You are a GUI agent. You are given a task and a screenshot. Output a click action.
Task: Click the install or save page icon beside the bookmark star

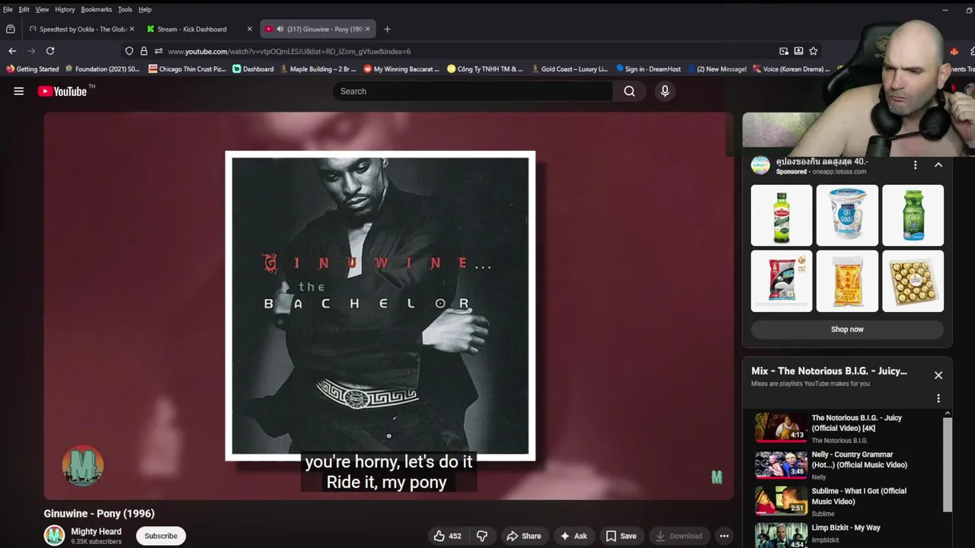(x=798, y=51)
